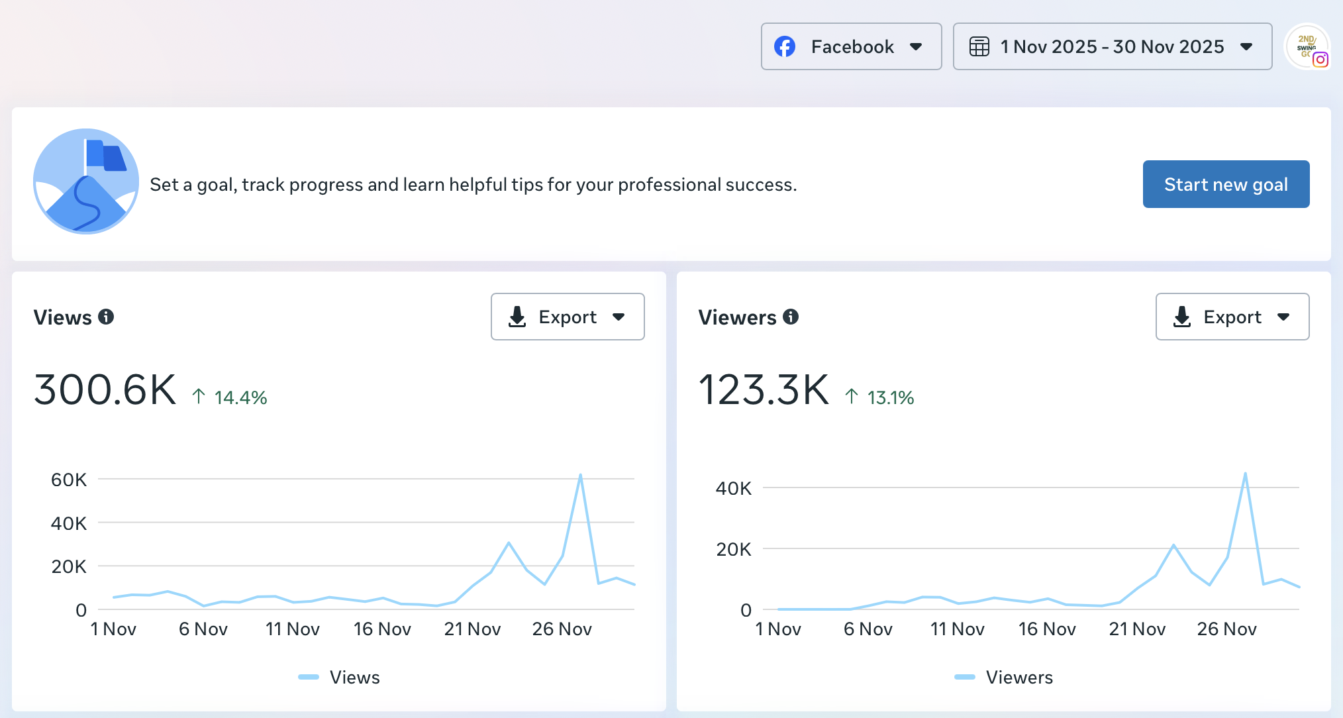Expand the Facebook platform dropdown arrow
The width and height of the screenshot is (1343, 718).
[916, 46]
